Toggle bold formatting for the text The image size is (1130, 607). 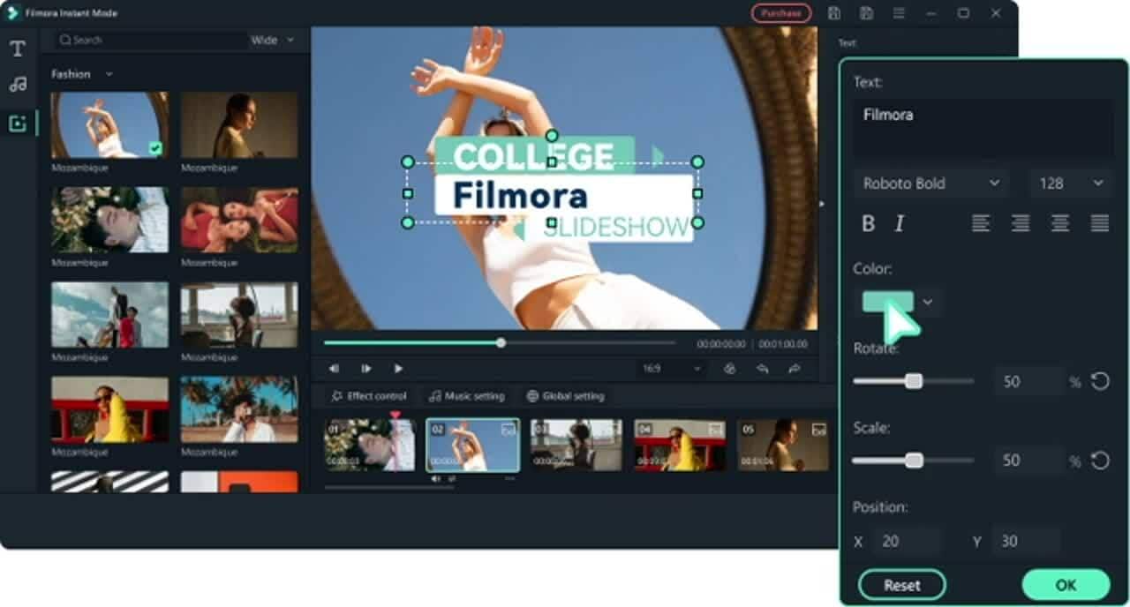(x=869, y=224)
